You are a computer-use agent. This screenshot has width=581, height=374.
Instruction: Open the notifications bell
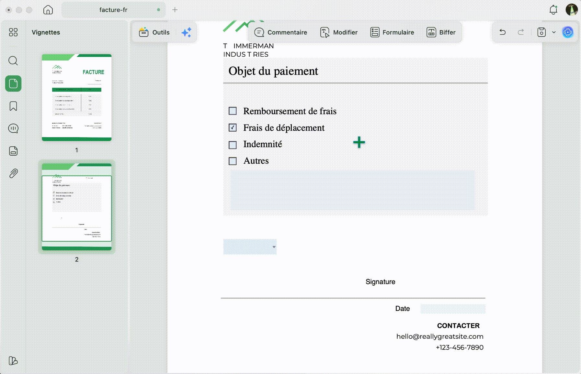(553, 10)
